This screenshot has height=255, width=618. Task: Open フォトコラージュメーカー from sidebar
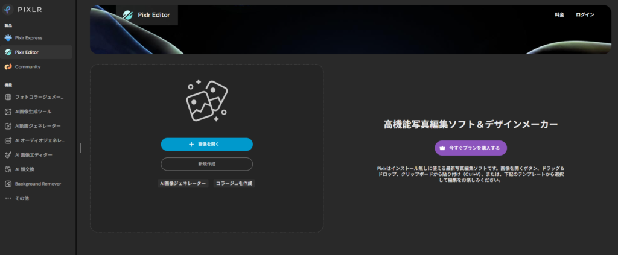click(36, 97)
